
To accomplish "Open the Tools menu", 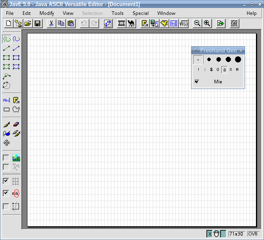I will (118, 13).
